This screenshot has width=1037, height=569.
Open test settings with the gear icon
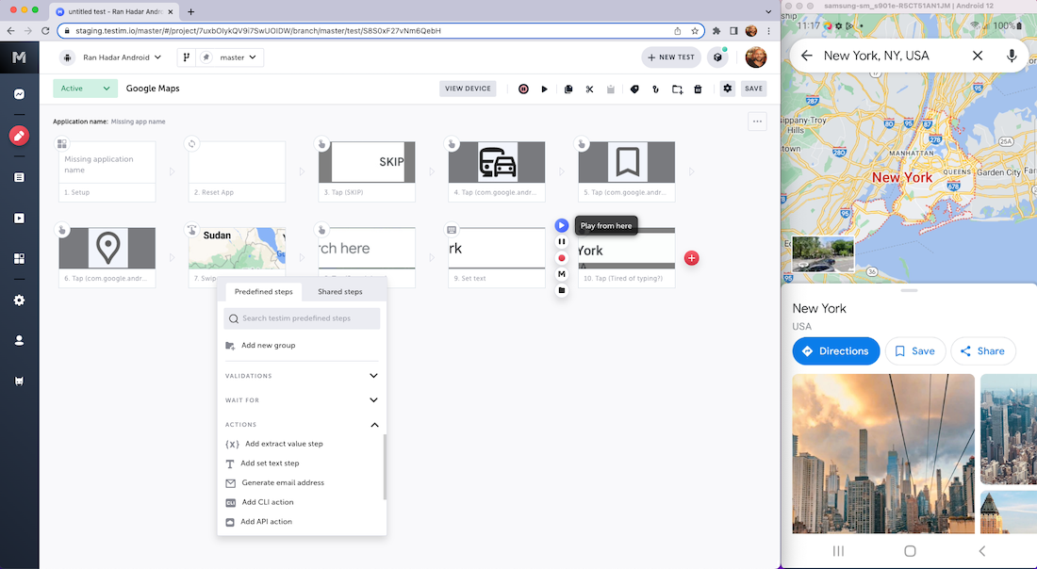[728, 88]
